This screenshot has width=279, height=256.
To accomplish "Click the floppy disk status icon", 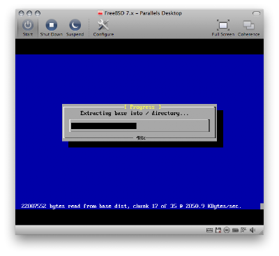I will pyautogui.click(x=218, y=230).
